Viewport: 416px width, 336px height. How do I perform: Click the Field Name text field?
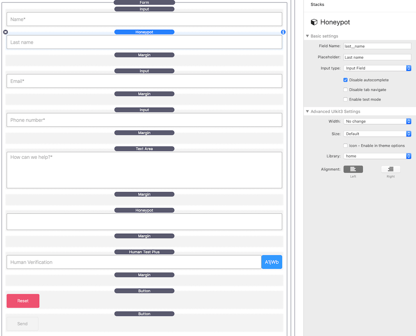coord(377,46)
